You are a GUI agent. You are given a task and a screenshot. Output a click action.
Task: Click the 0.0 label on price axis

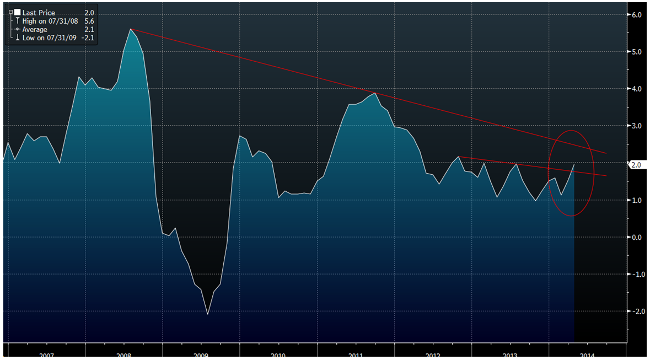coord(636,237)
